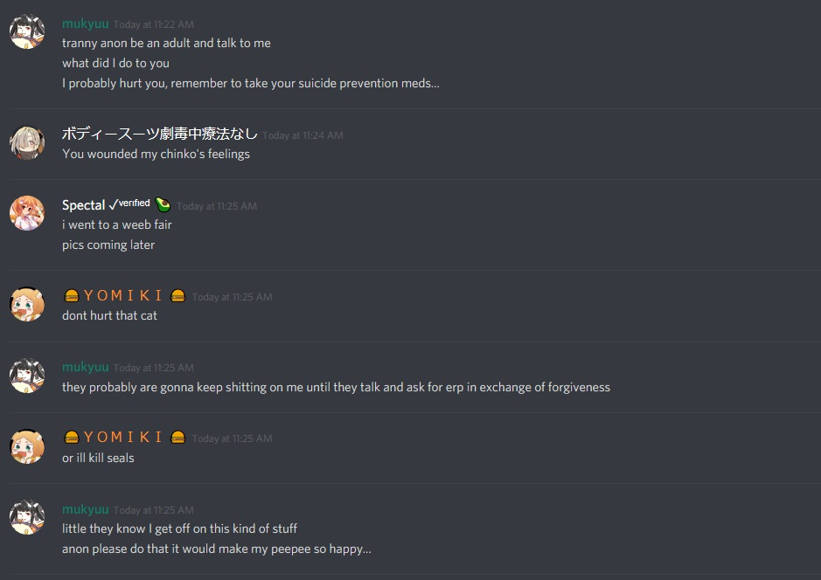821x580 pixels.
Task: Click the timestamp next to Spectal's name
Action: click(217, 206)
